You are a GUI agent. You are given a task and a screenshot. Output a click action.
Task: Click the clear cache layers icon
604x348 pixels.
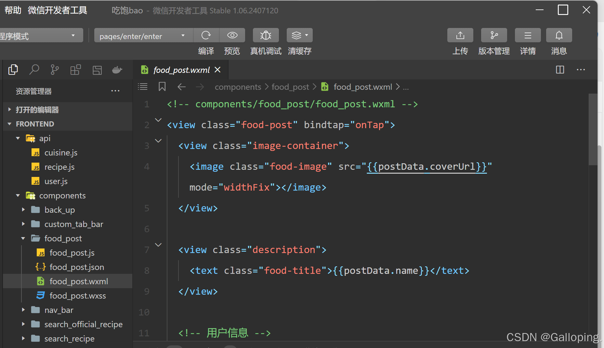[296, 35]
